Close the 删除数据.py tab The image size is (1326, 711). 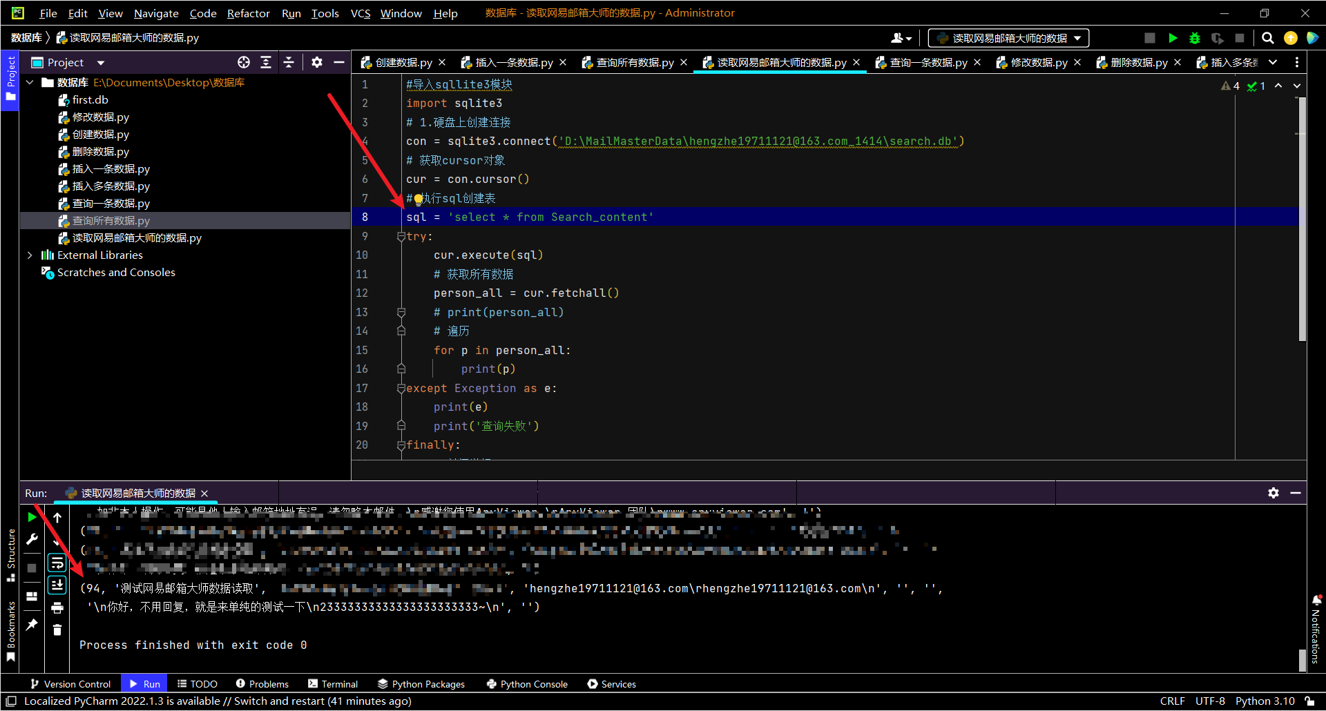point(1178,62)
